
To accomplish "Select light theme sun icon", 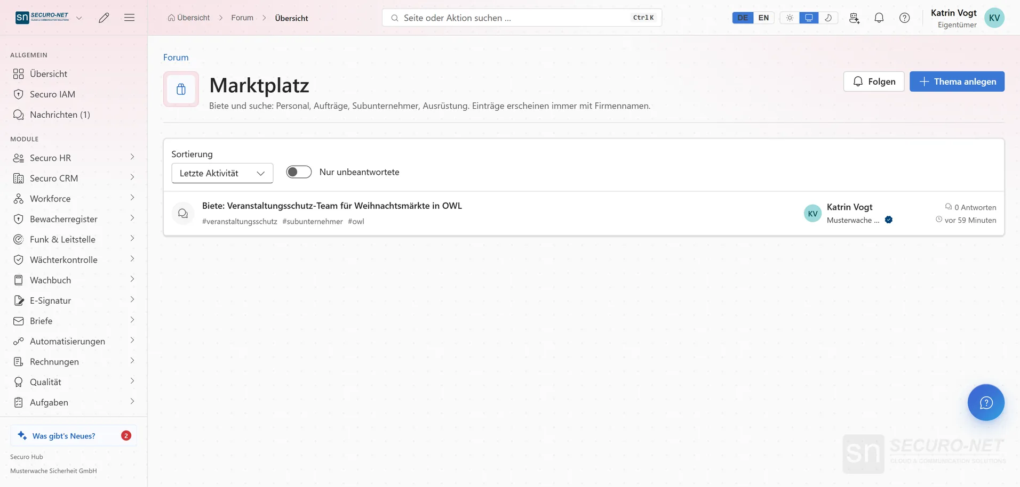I will [x=790, y=18].
